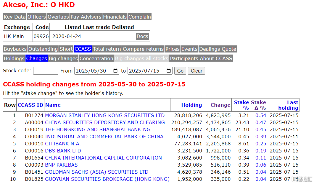This screenshot has width=314, height=184.
Task: Click the Docs button
Action: pos(142,36)
